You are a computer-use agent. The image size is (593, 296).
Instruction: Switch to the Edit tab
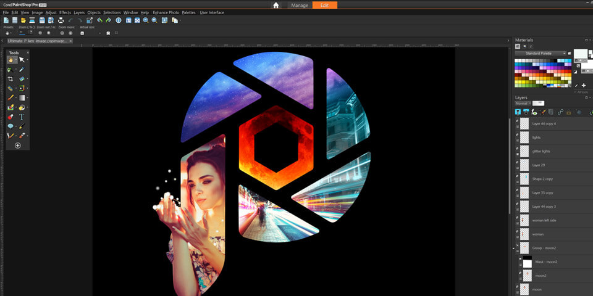tap(324, 6)
